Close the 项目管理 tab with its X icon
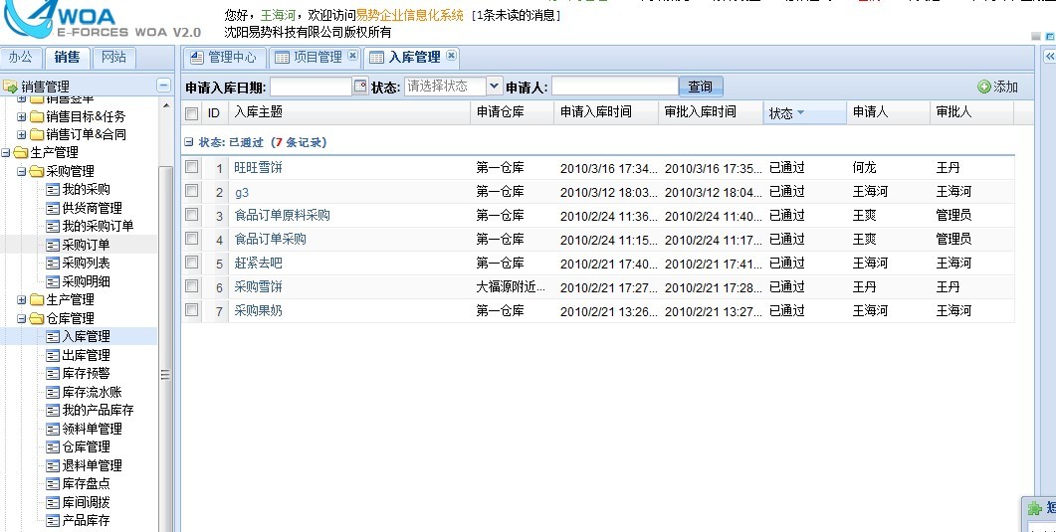 pyautogui.click(x=352, y=57)
